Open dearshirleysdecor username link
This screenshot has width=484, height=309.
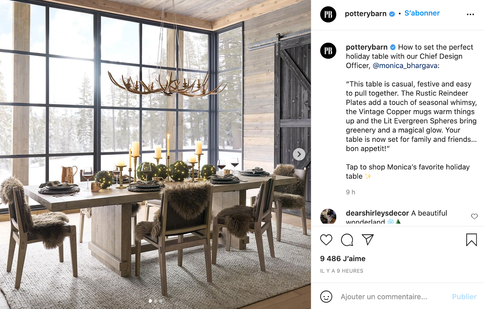[x=377, y=213]
